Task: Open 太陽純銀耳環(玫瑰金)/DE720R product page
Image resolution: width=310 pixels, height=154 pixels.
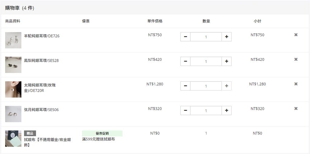Action: [x=40, y=88]
